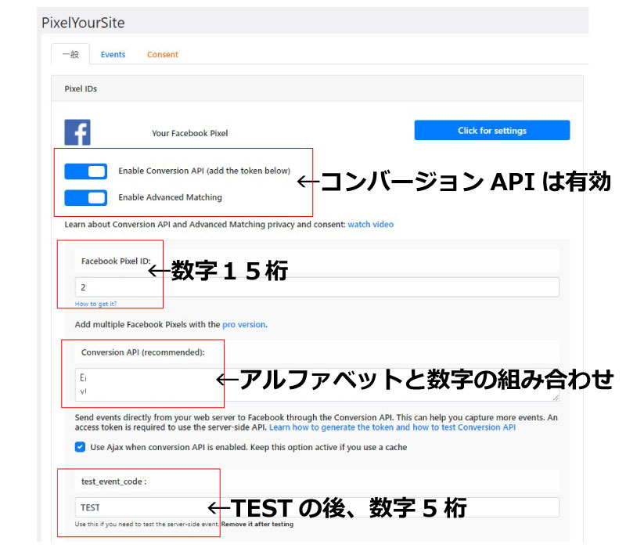Switch to the Consent tab
Viewport: 626px width, 548px height.
click(163, 54)
